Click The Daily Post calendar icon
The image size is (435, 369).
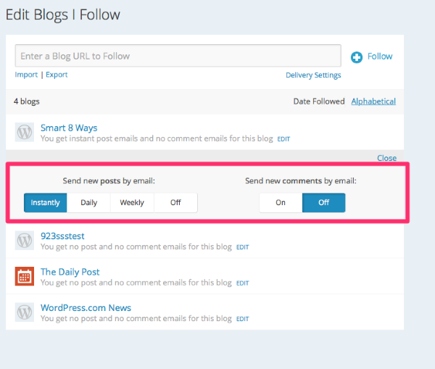(x=25, y=276)
